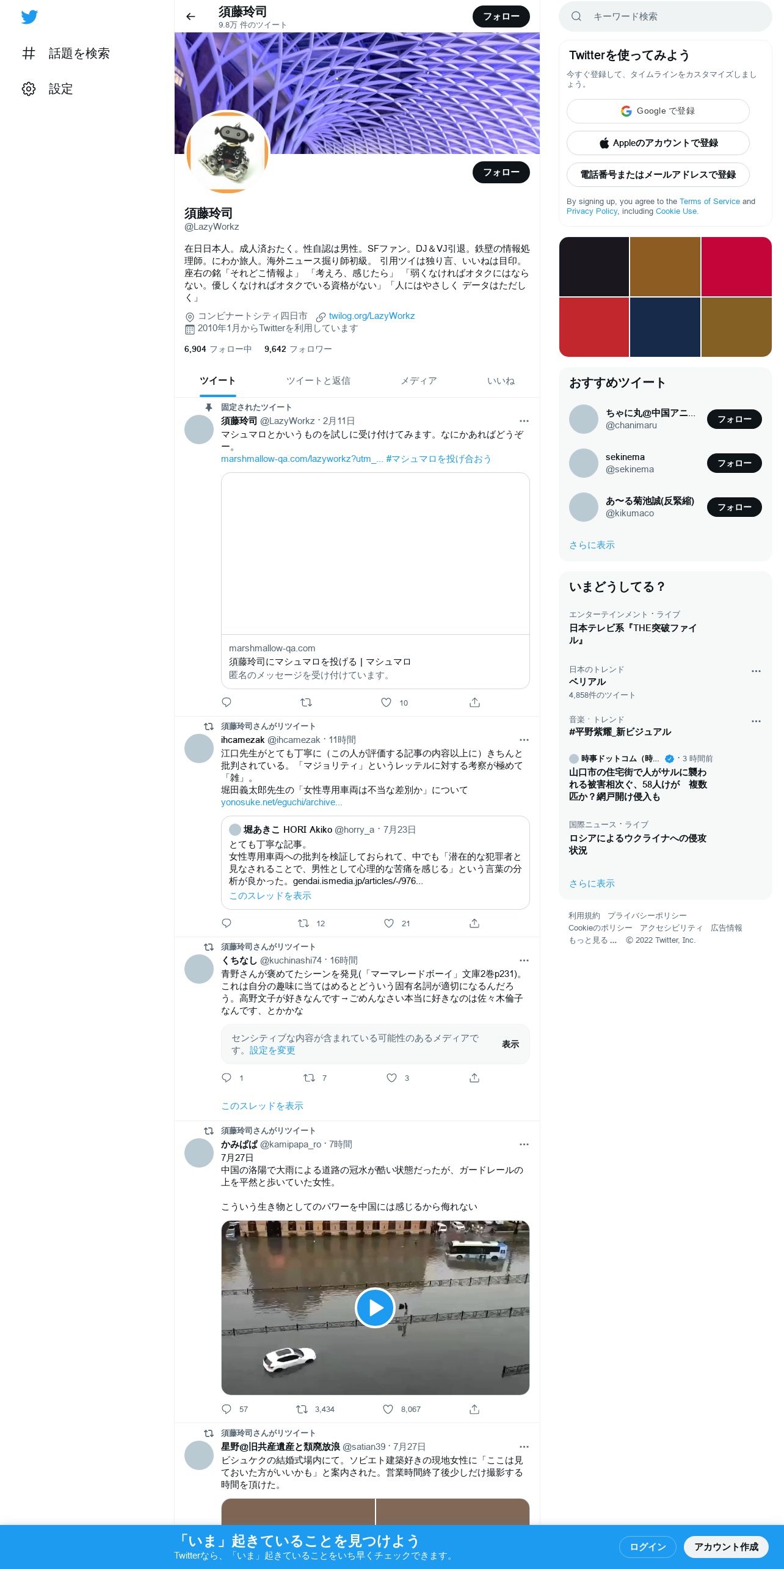Share the ihcamezak tweet

pyautogui.click(x=474, y=923)
